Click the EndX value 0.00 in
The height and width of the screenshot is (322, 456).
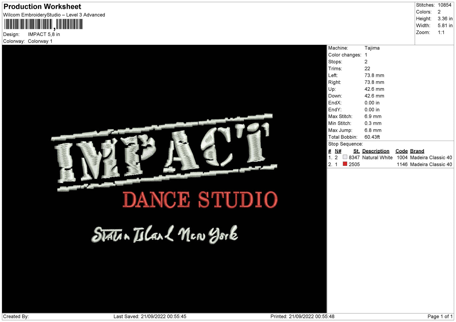372,103
